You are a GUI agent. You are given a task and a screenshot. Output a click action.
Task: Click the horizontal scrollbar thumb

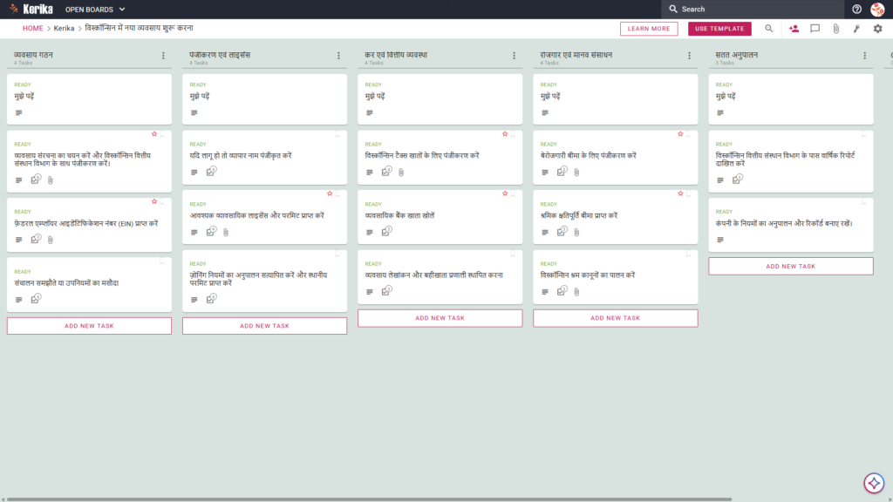pos(369,499)
